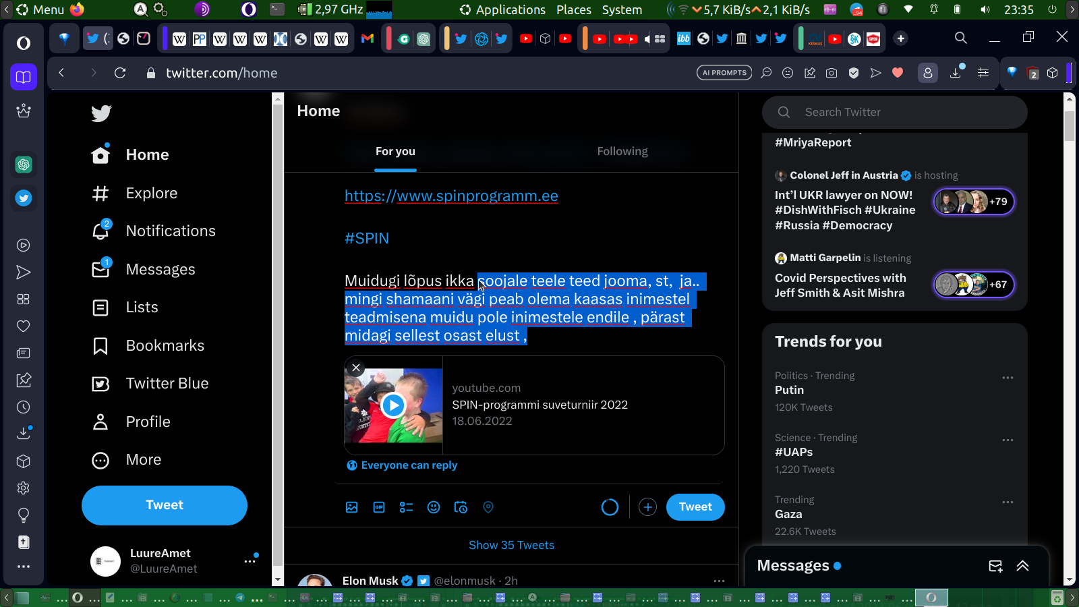1079x607 pixels.
Task: Click the address bar with twitter.com/home
Action: coord(221,73)
